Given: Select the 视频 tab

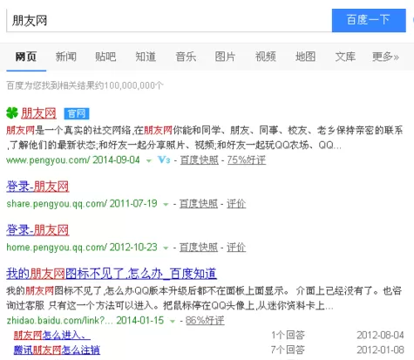Looking at the screenshot, I should pyautogui.click(x=266, y=57).
